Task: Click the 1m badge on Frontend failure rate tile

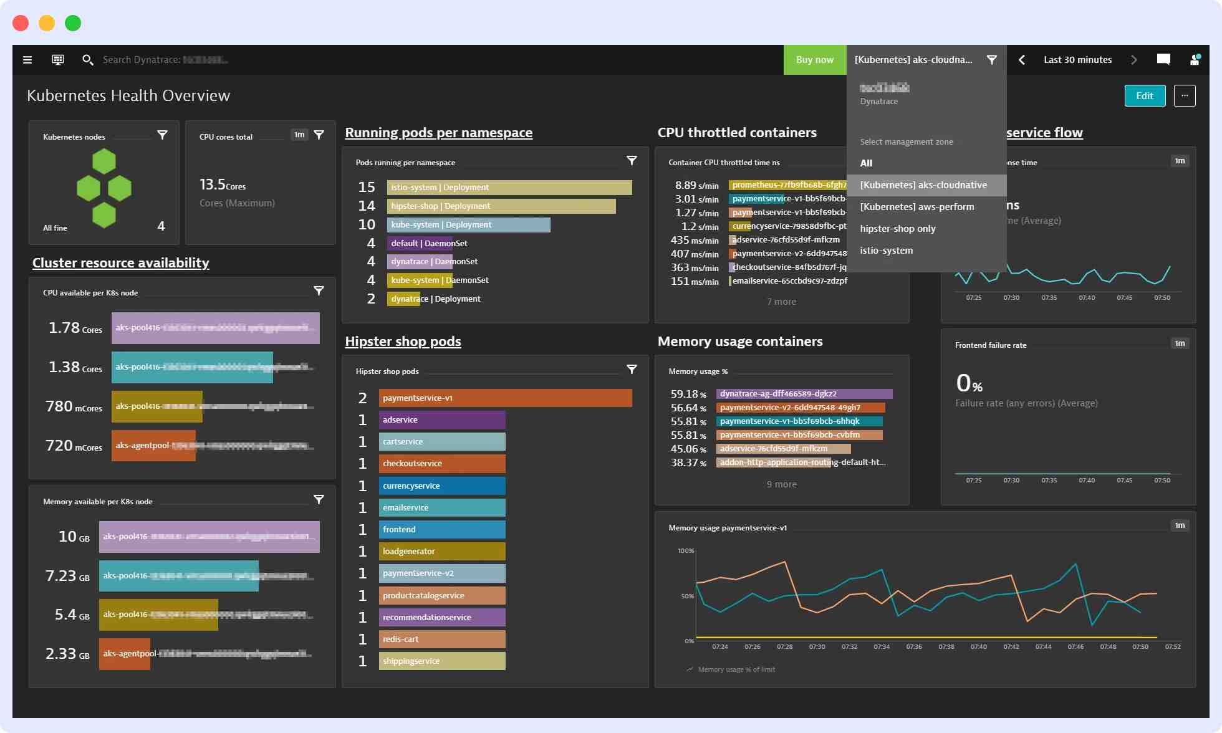Action: pyautogui.click(x=1180, y=343)
